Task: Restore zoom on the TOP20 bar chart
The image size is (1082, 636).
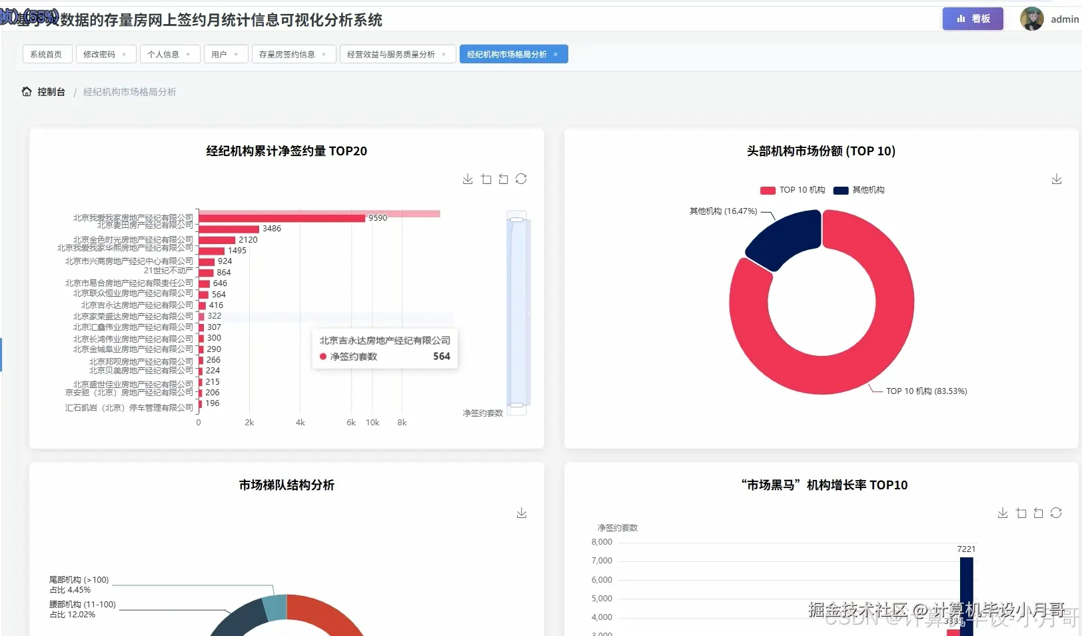Action: pos(502,179)
